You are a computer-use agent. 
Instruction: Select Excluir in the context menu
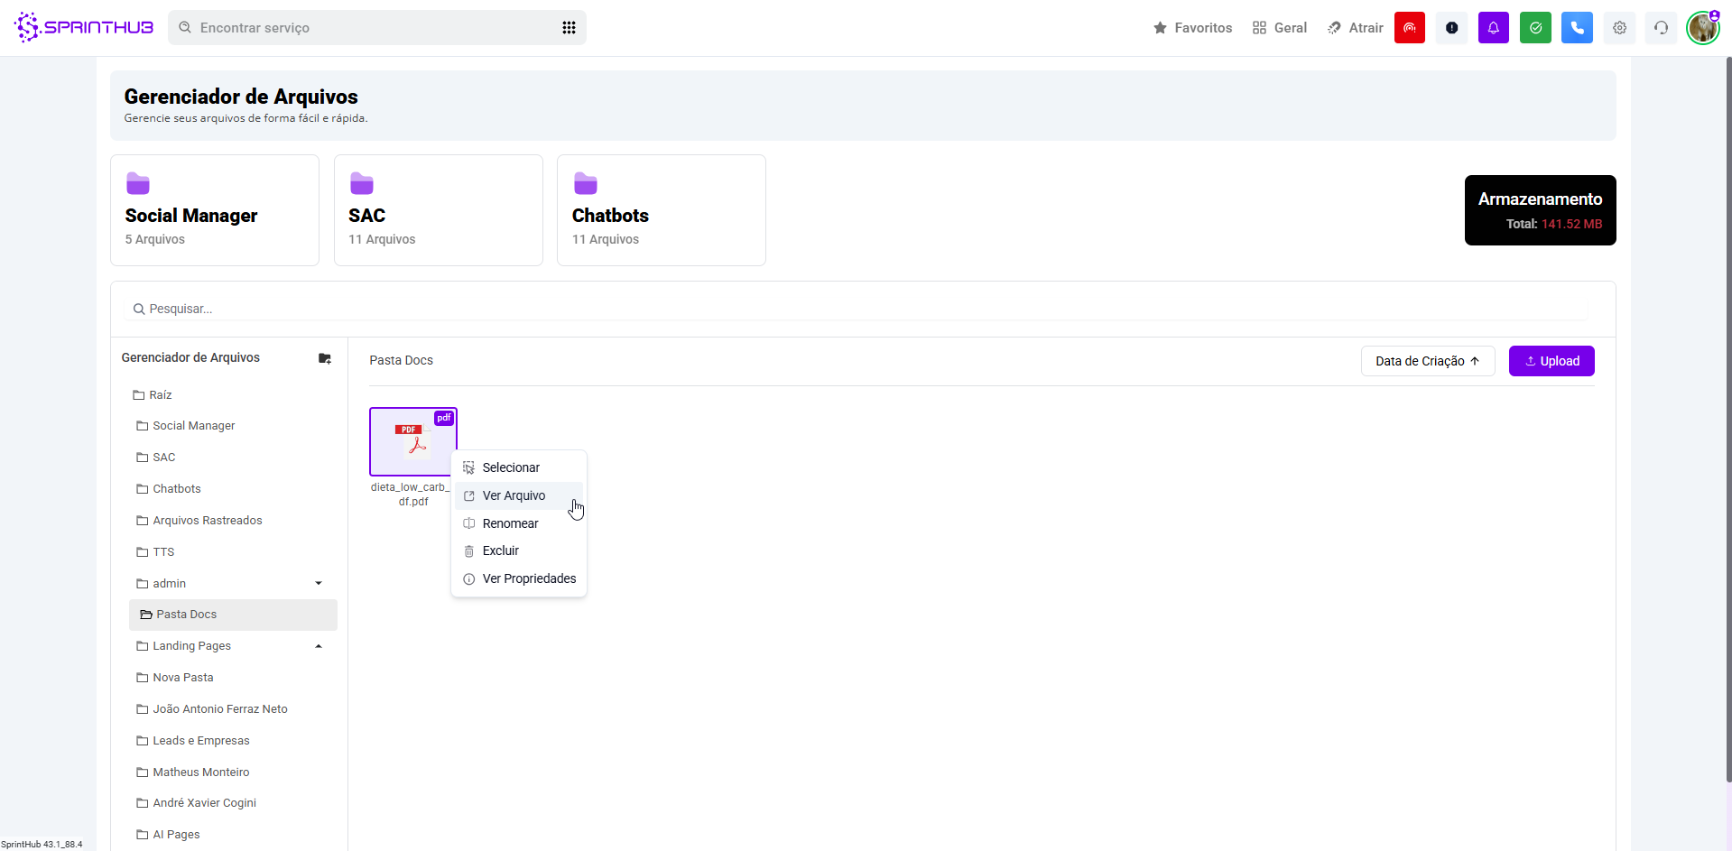[501, 550]
